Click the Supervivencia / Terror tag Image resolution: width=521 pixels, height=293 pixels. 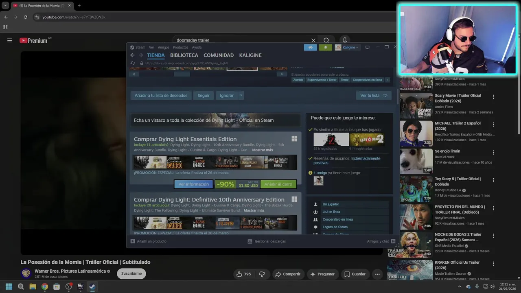(322, 80)
